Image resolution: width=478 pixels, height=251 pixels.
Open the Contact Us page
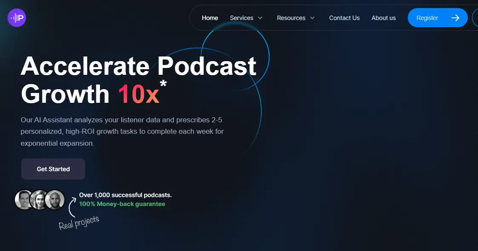344,18
